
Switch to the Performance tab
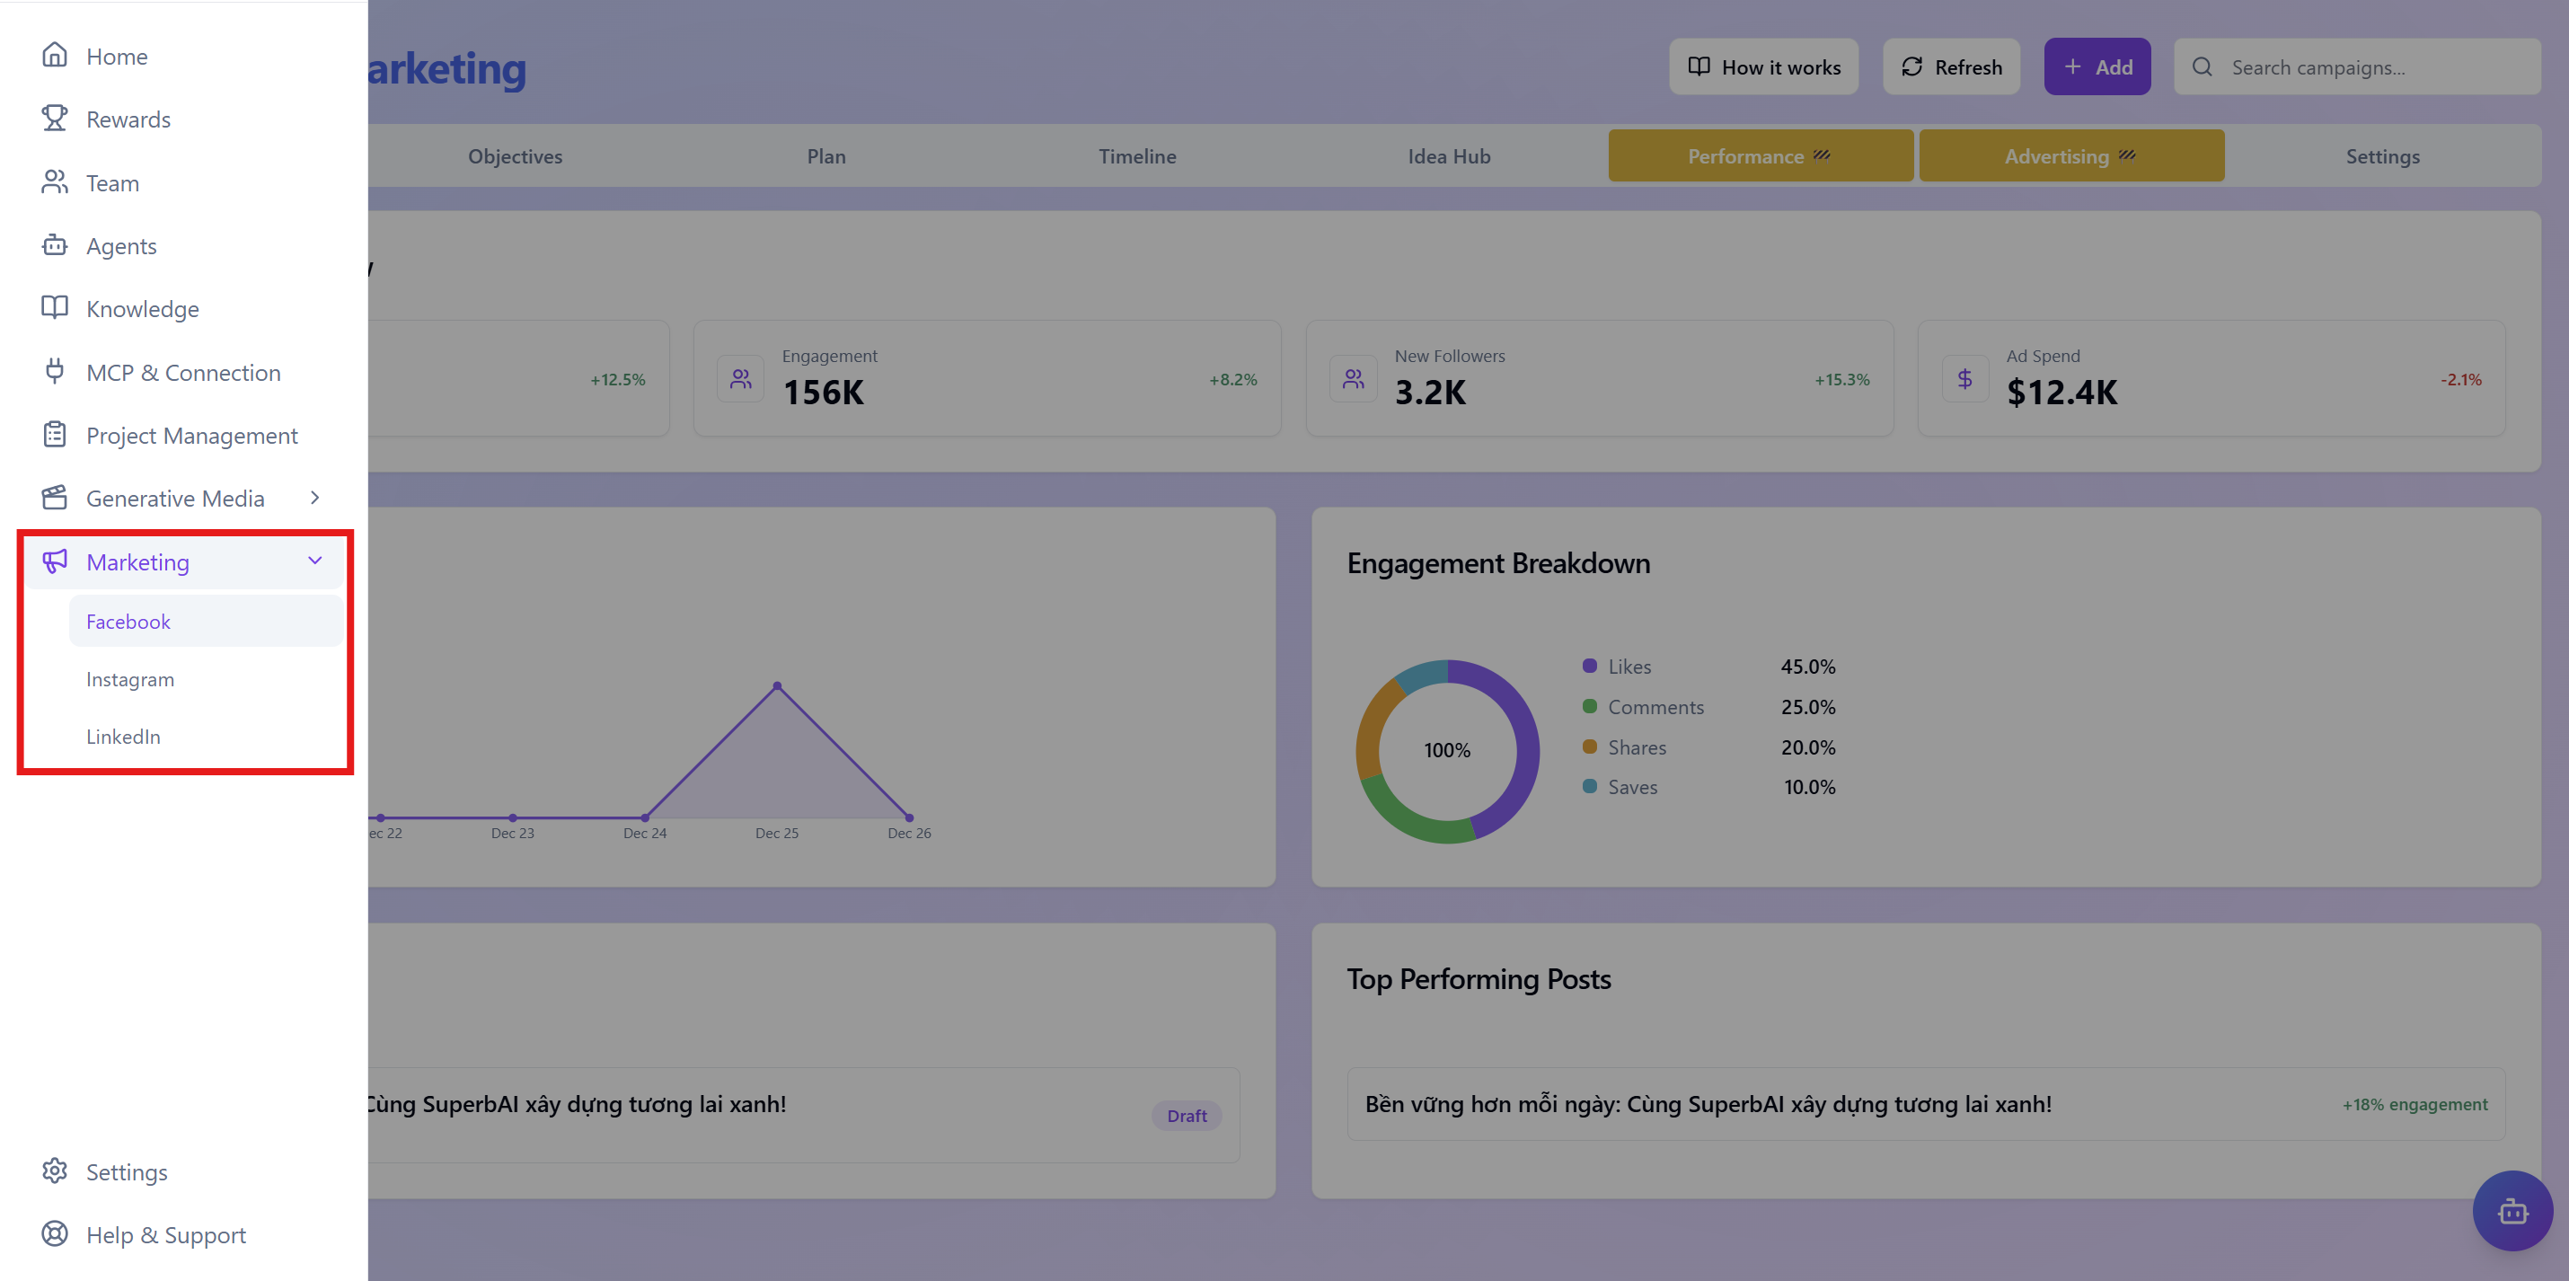click(1761, 155)
